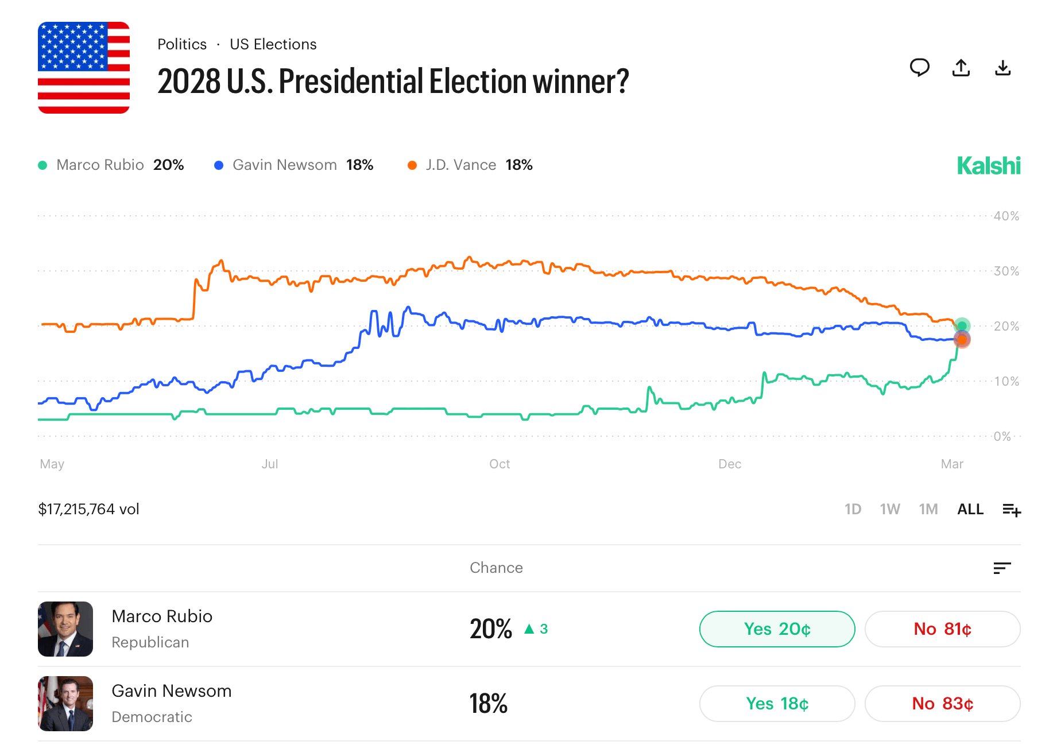The width and height of the screenshot is (1053, 745).
Task: Go to US Elections category
Action: point(273,44)
